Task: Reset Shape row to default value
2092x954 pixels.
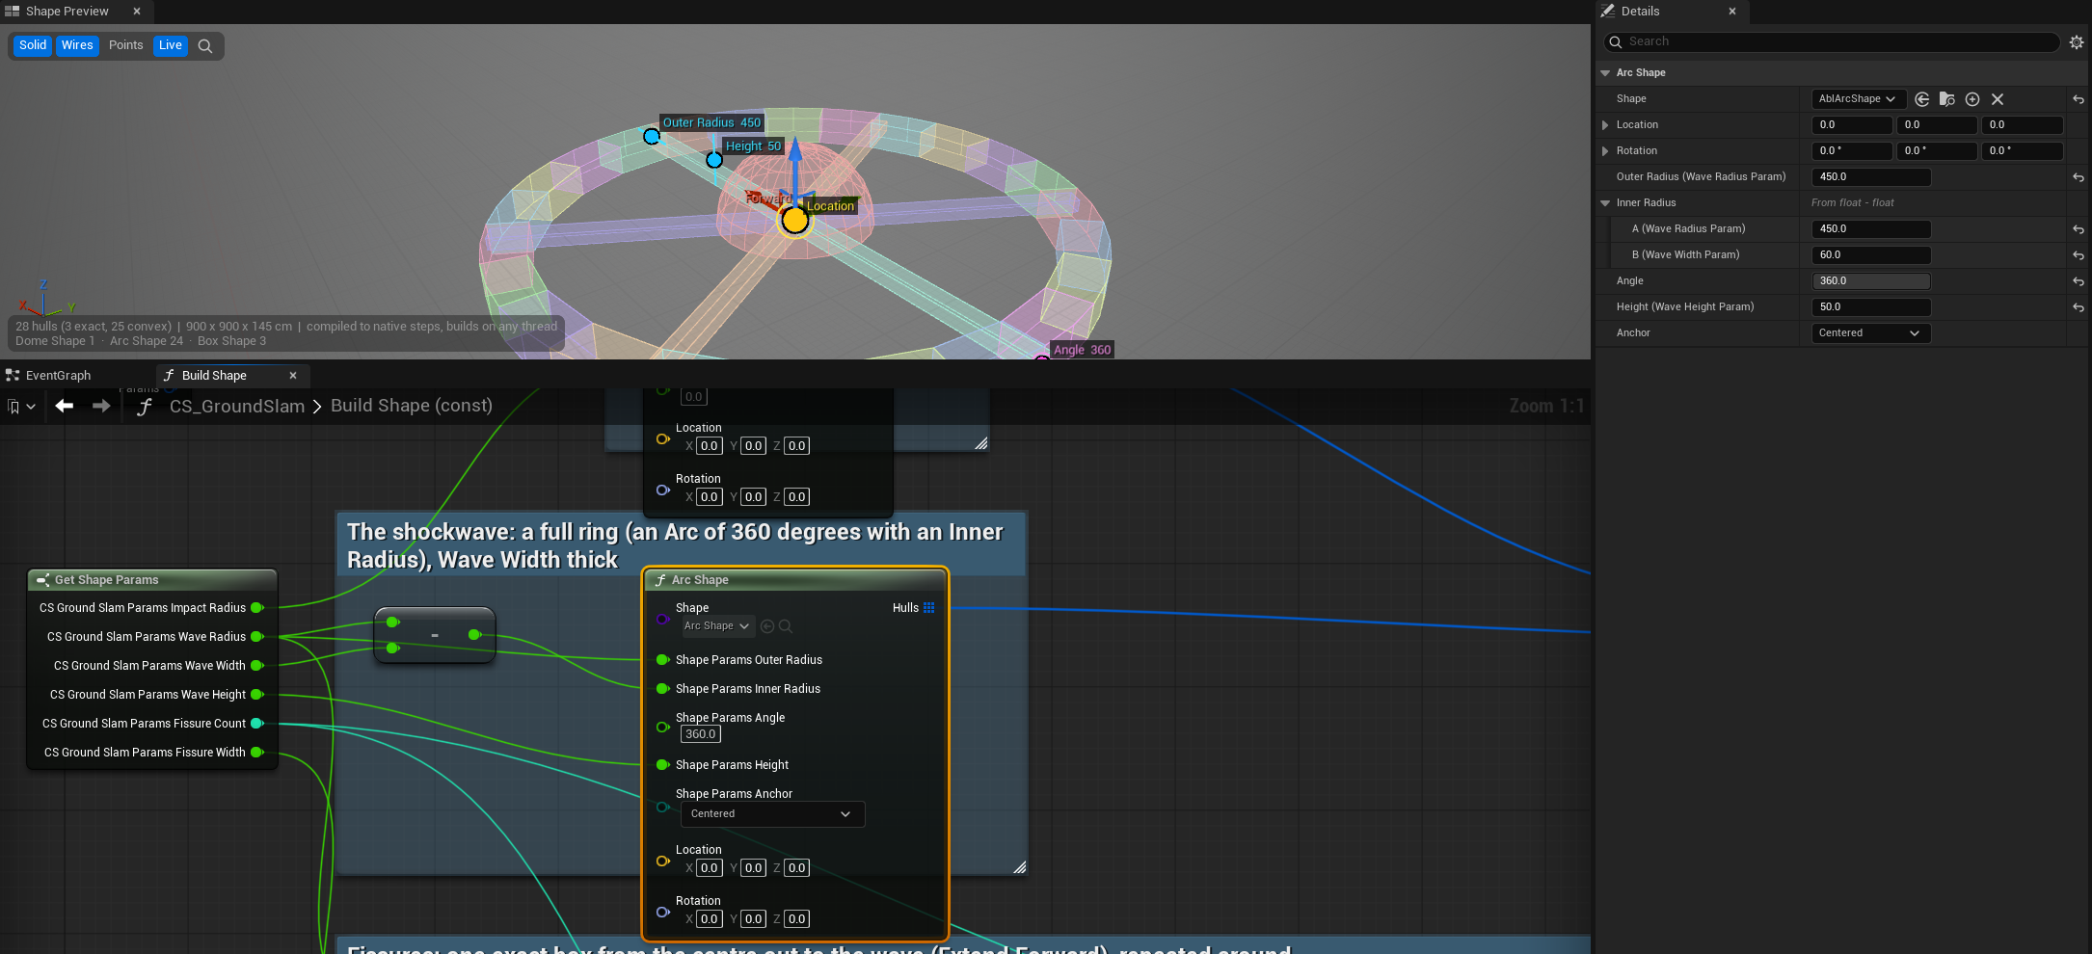Action: click(2079, 99)
